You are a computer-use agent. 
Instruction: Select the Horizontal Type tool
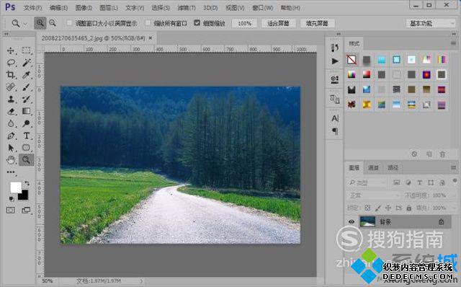pyautogui.click(x=26, y=136)
